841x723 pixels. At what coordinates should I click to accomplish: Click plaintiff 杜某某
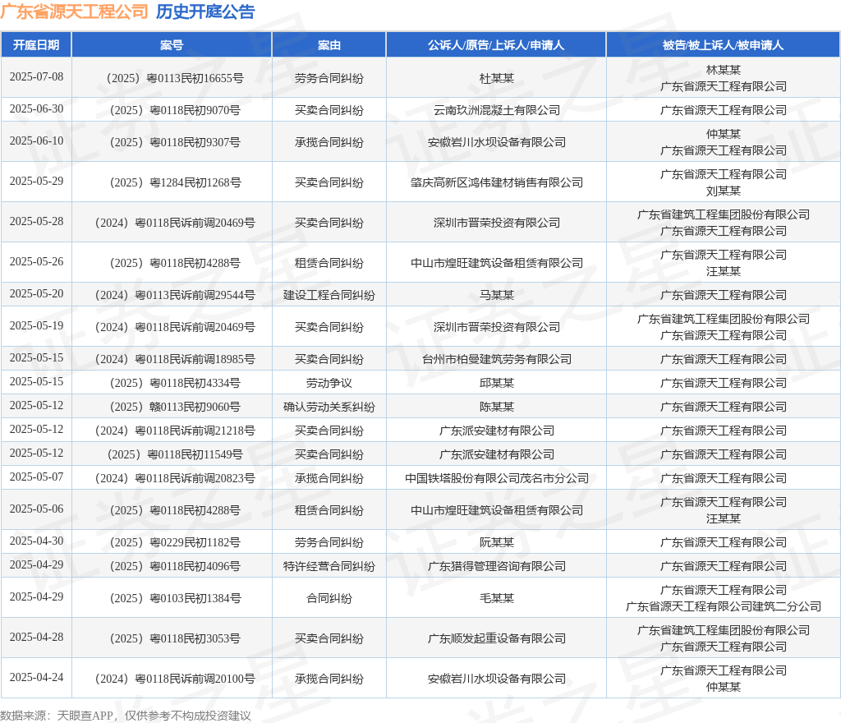497,78
